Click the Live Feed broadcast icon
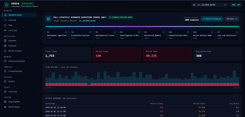 point(5,30)
